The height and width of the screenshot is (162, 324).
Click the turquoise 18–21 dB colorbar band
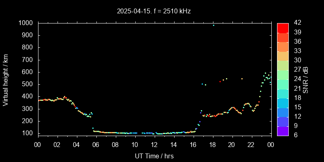pos(283,93)
